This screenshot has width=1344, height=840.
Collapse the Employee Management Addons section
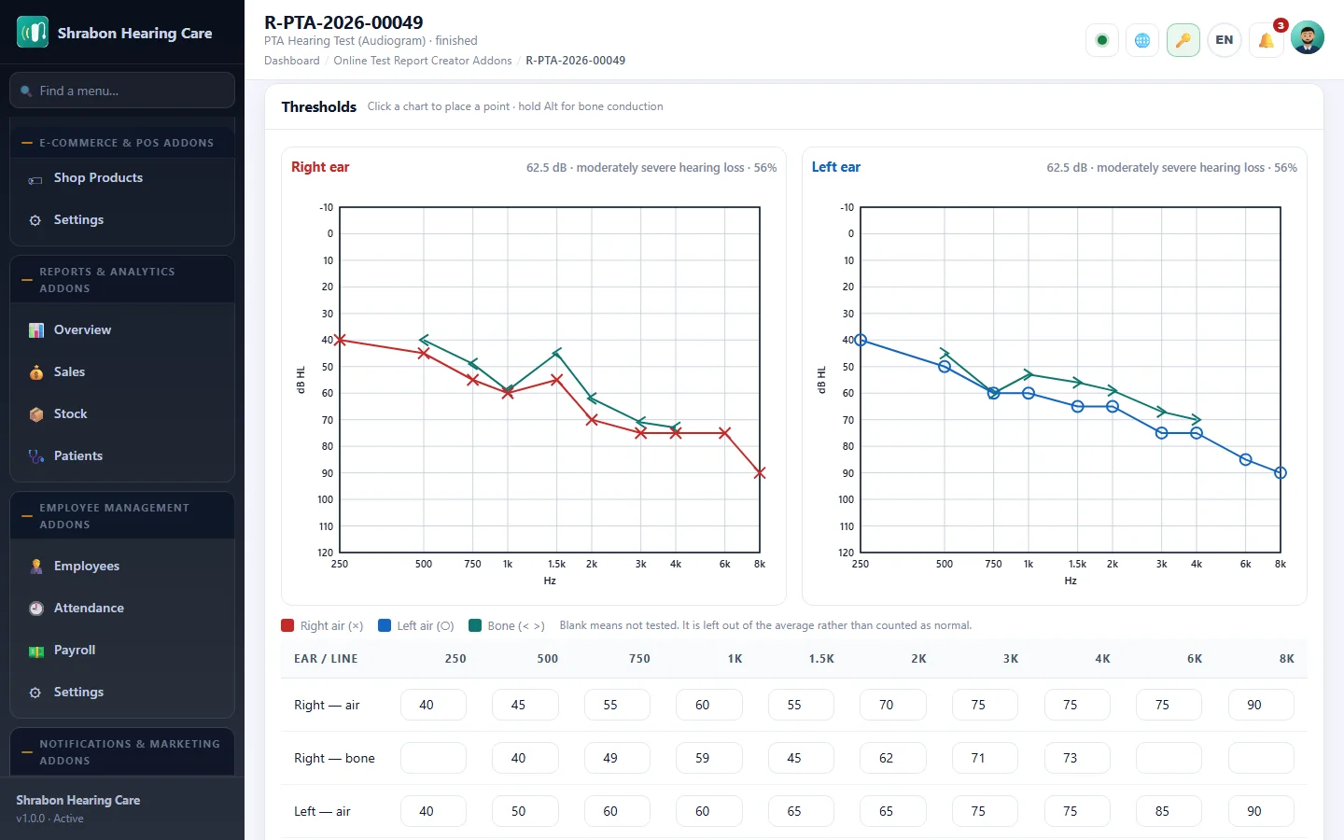122,516
